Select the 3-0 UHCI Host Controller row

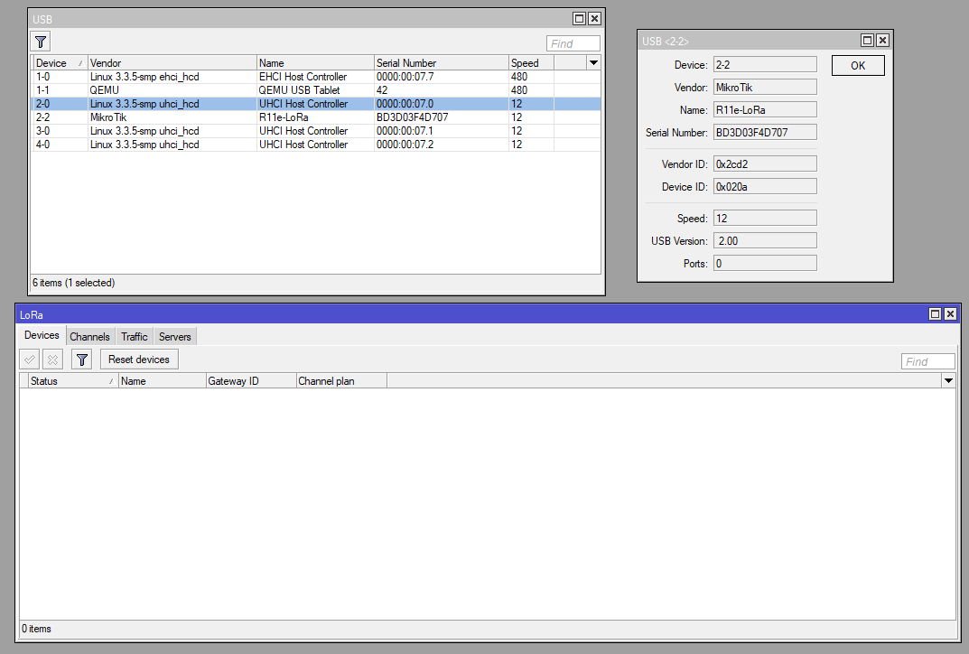tap(316, 131)
